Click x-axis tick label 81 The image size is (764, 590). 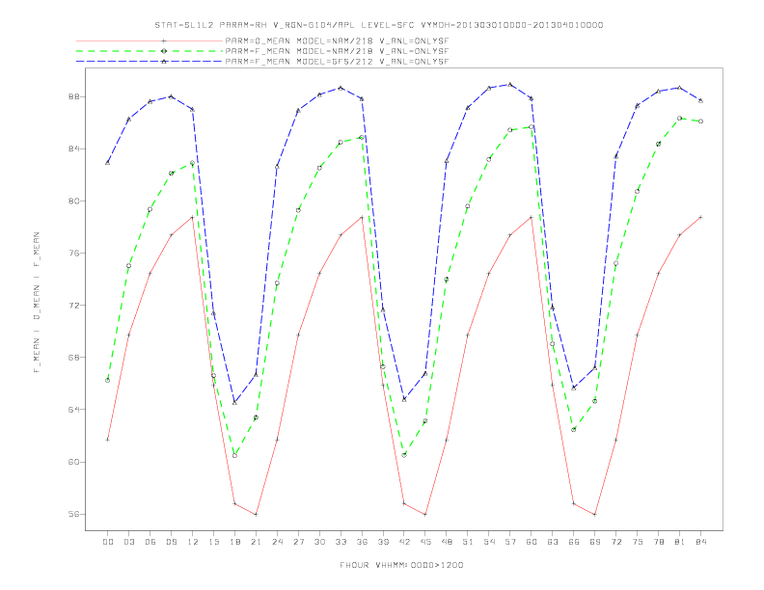pyautogui.click(x=680, y=542)
